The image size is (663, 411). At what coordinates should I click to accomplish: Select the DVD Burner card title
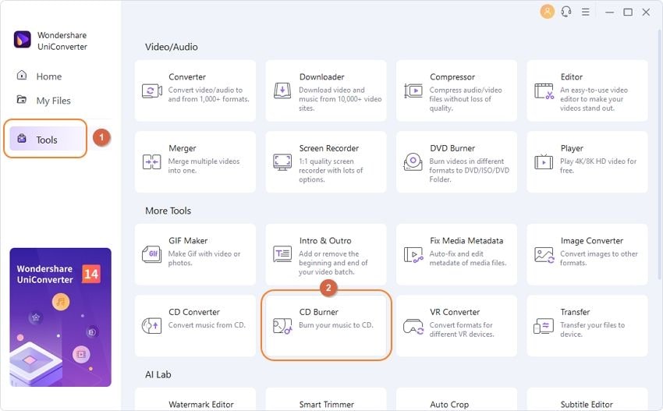[x=452, y=148]
